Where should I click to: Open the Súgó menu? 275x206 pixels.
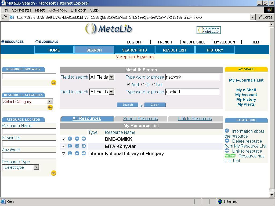tap(95, 10)
